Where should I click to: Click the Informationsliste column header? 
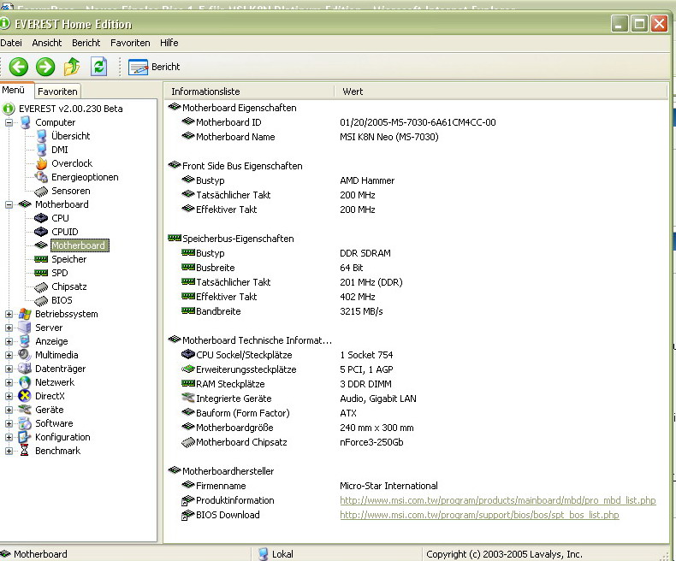coord(249,92)
